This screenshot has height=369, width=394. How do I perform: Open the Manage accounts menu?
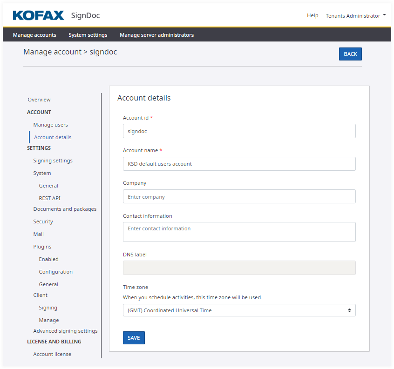tap(34, 35)
